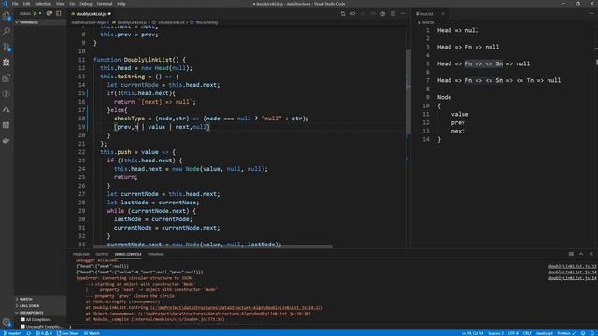Click Prettier in status bar
The image size is (598, 336).
point(566,333)
